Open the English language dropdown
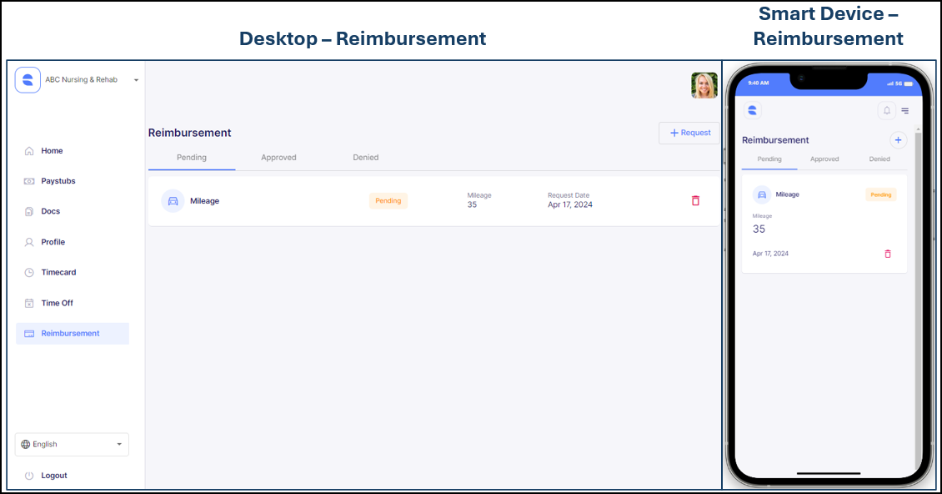The height and width of the screenshot is (494, 942). [72, 444]
